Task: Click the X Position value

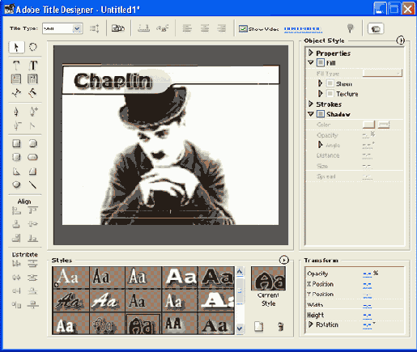Action: click(x=367, y=285)
